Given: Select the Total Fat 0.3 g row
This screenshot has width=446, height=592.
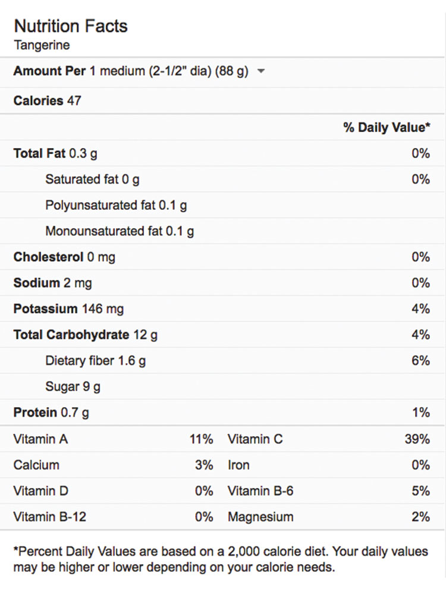Looking at the screenshot, I should pos(55,153).
